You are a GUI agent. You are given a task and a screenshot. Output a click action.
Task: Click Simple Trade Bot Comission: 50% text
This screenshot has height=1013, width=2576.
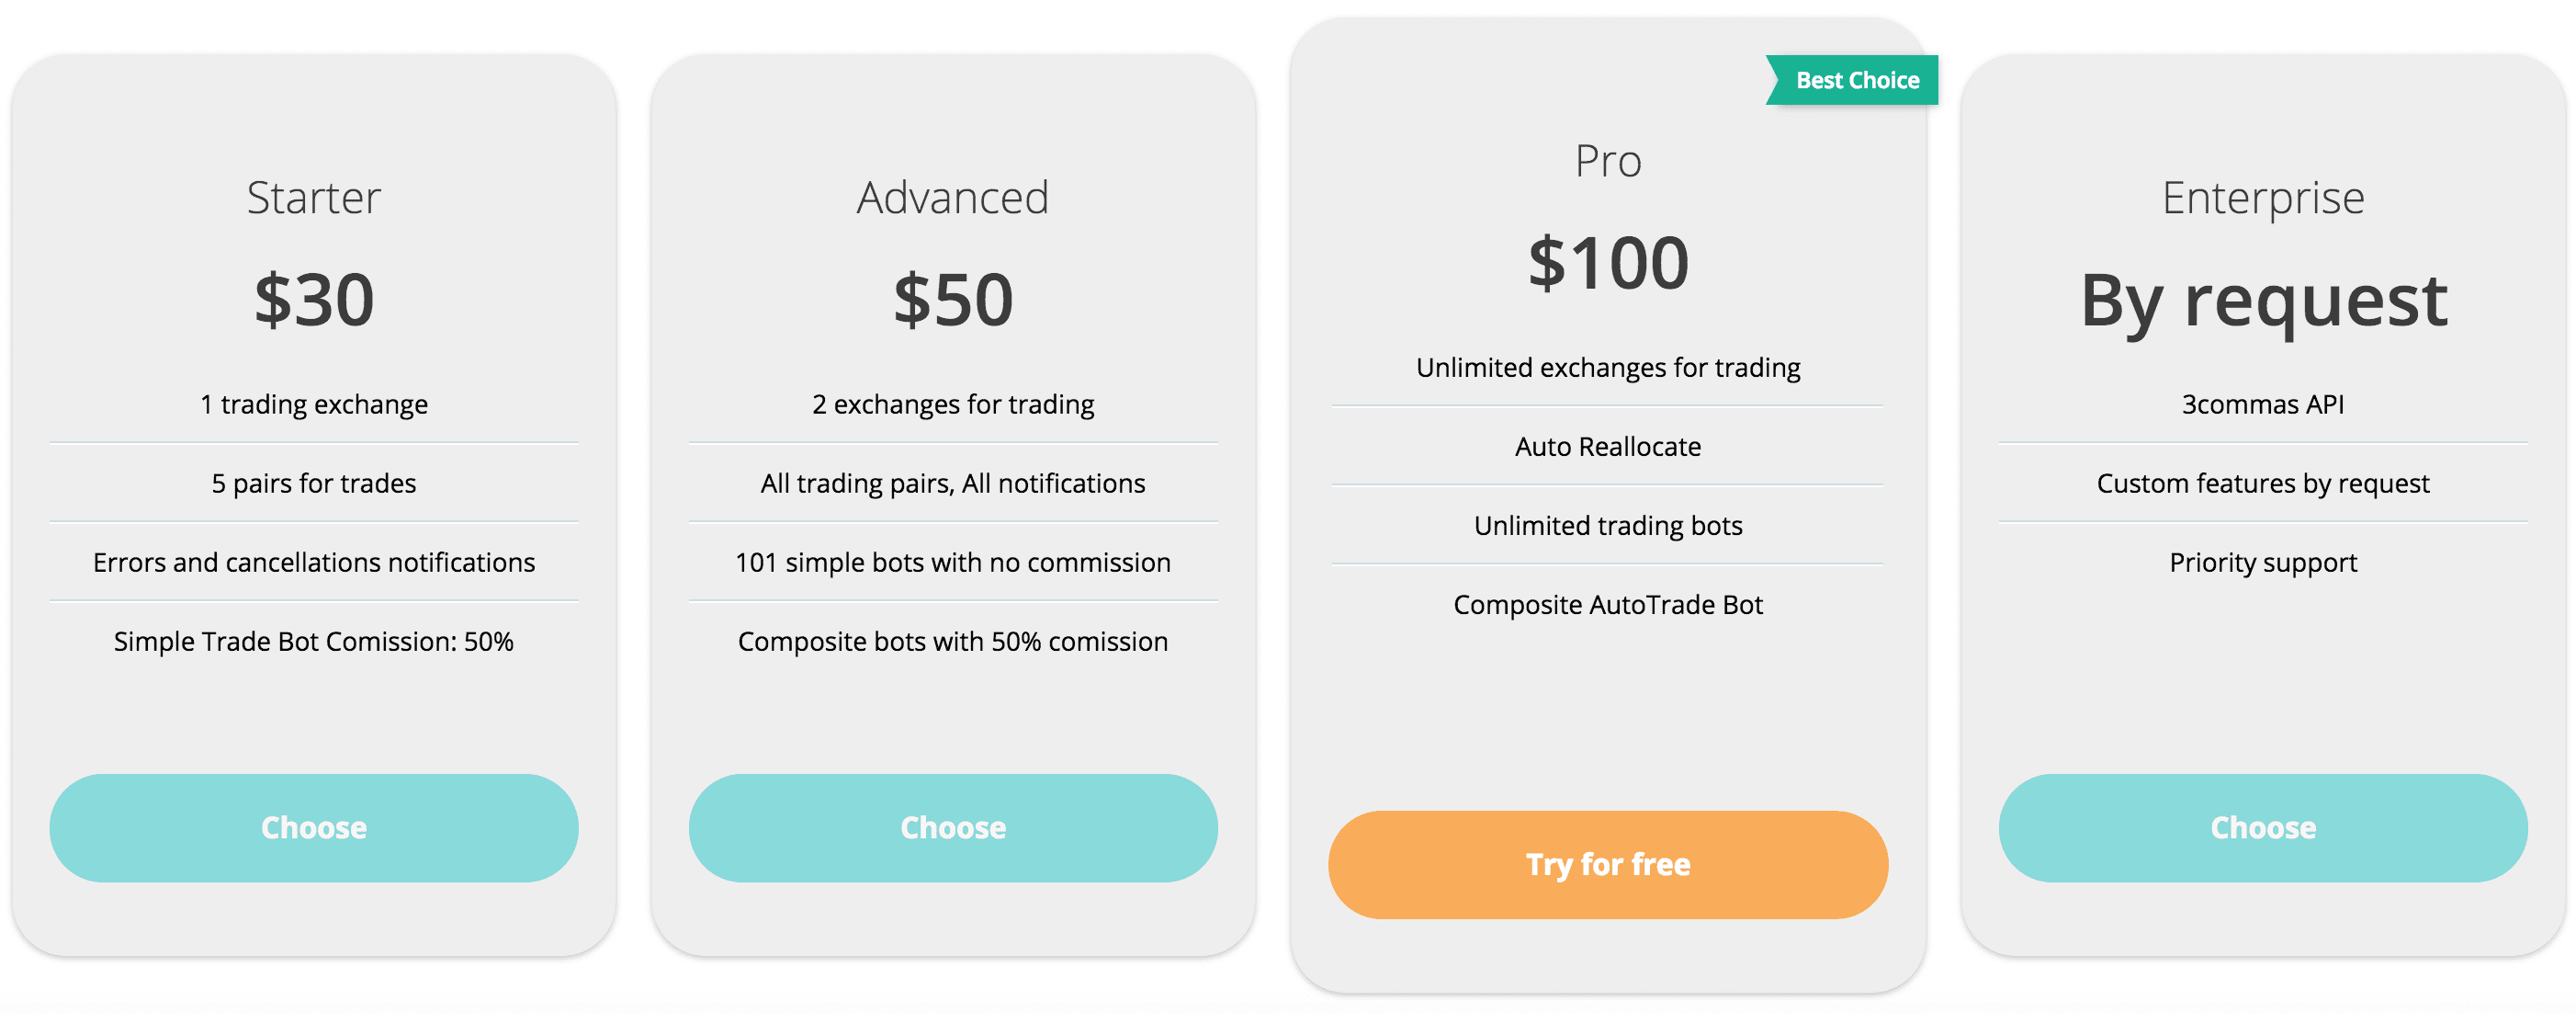click(x=314, y=641)
